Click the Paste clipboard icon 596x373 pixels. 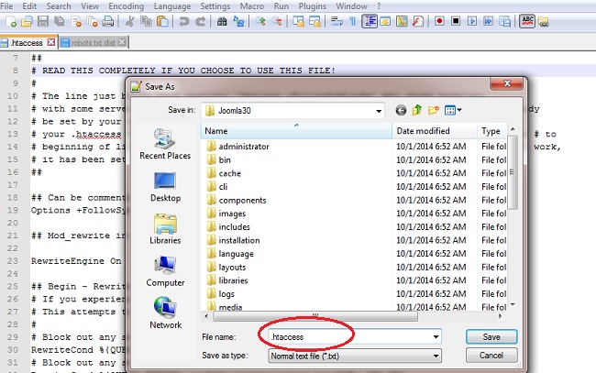click(162, 21)
